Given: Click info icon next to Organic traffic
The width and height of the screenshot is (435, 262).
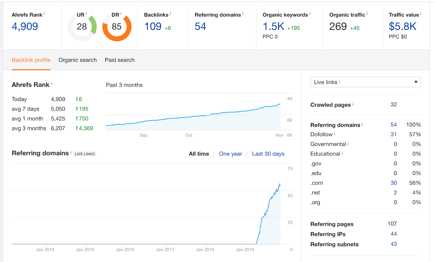Looking at the screenshot, I should click(x=367, y=13).
